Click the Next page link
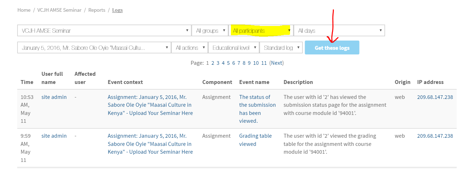The width and height of the screenshot is (465, 169). click(276, 63)
